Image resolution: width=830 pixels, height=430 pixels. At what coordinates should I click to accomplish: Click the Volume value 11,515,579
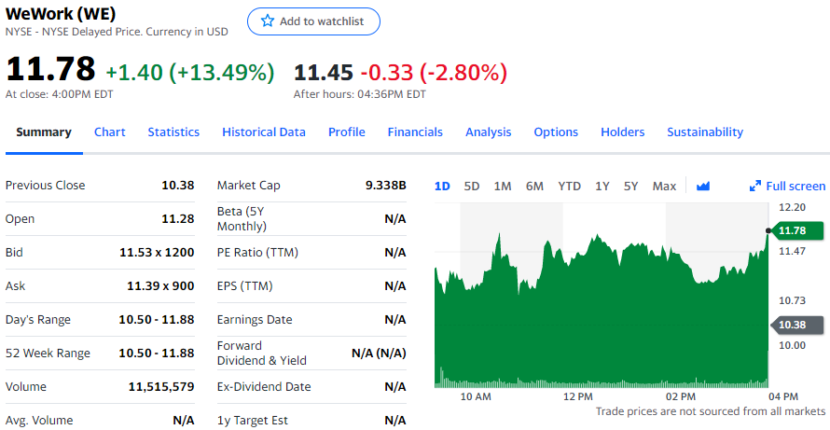[x=161, y=387]
